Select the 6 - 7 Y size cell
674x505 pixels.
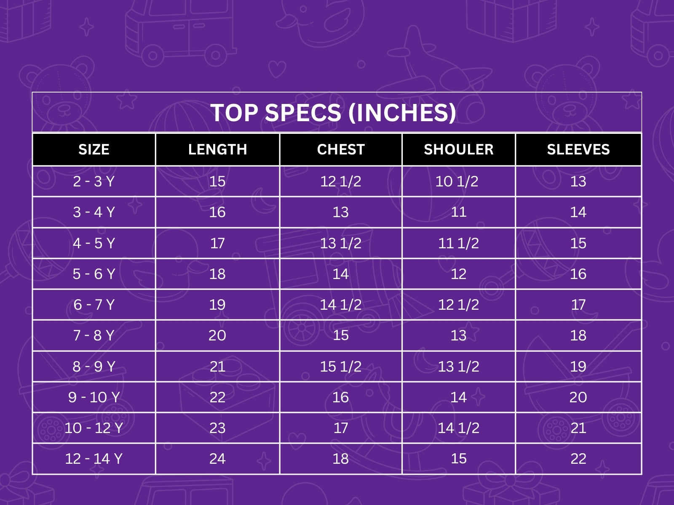pyautogui.click(x=94, y=305)
